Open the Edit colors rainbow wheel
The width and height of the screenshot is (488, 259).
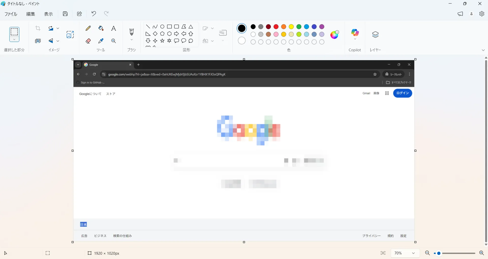click(335, 35)
